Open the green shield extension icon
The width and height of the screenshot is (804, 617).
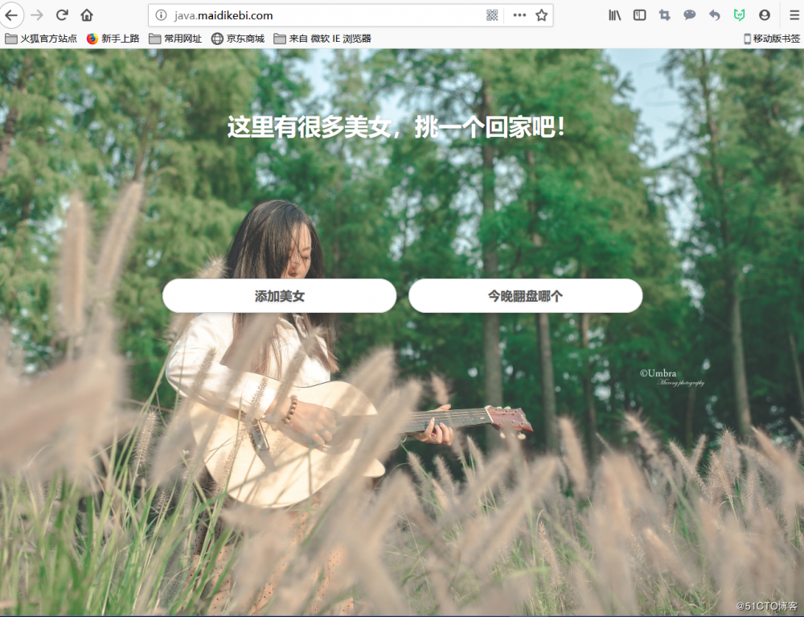click(x=739, y=15)
